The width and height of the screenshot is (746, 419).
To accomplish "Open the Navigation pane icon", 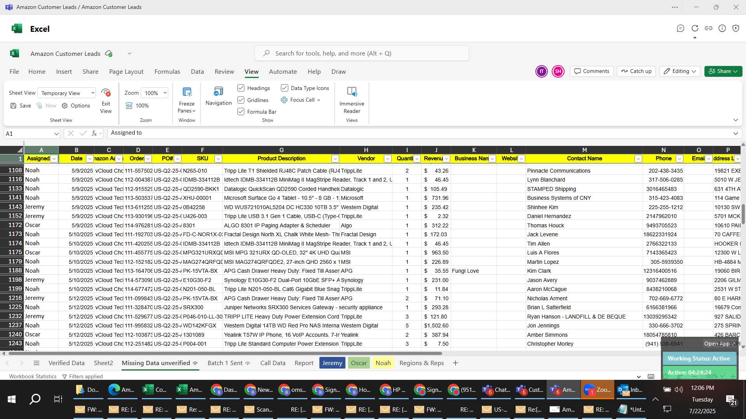I will point(218,92).
